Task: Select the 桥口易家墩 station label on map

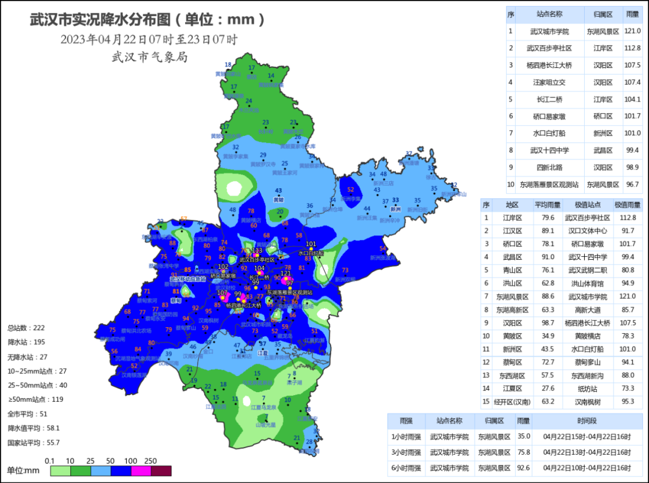Action: coord(223,275)
